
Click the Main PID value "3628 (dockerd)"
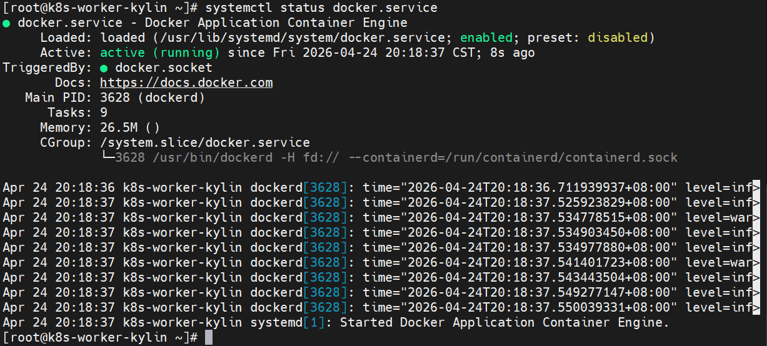(x=153, y=98)
